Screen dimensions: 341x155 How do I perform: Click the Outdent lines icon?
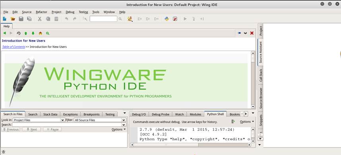click(148, 19)
